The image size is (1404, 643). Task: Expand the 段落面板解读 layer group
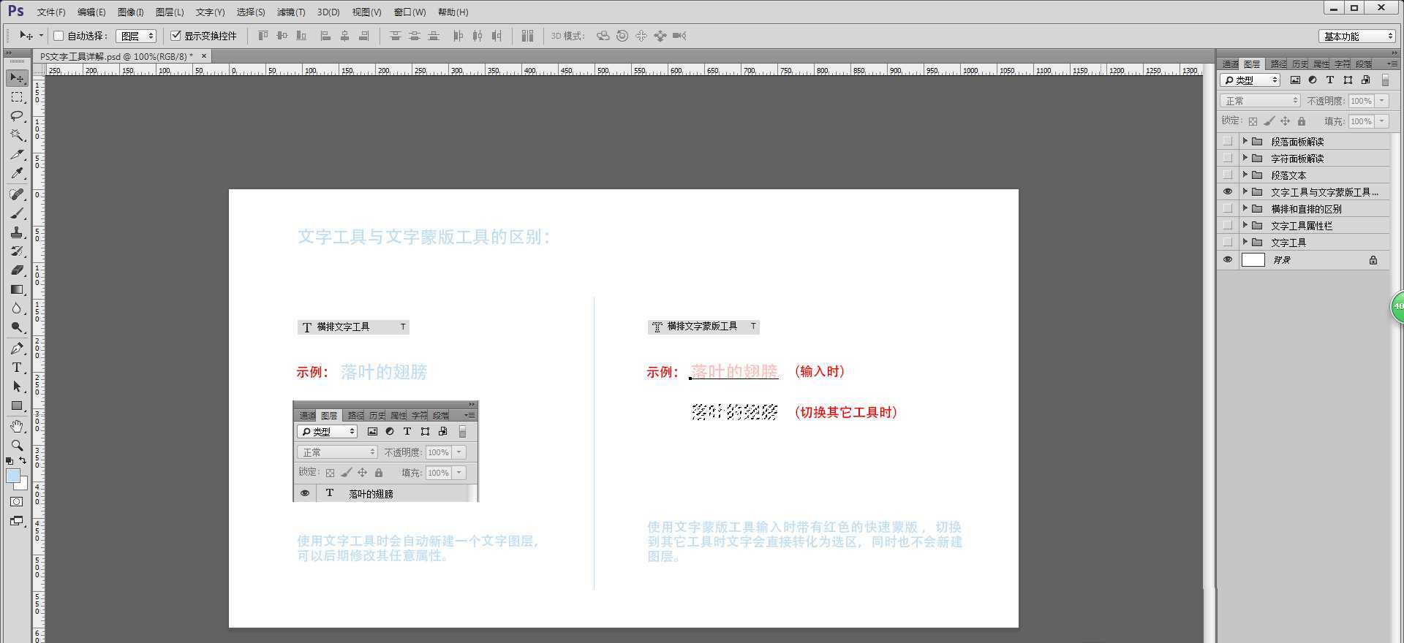pyautogui.click(x=1245, y=141)
